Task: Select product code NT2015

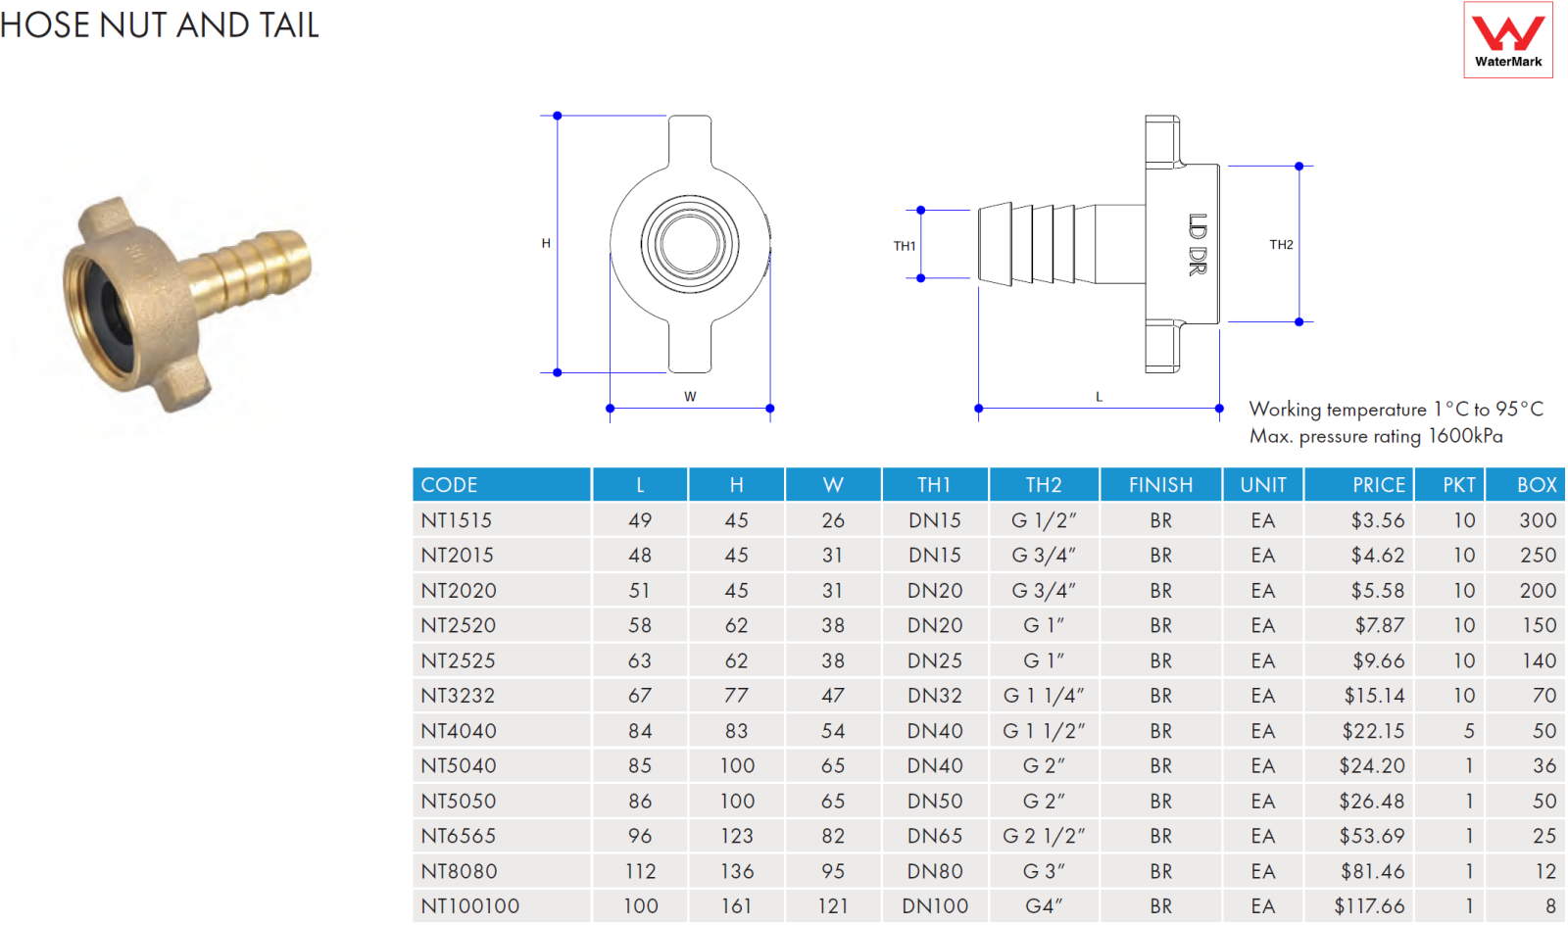Action: 458,556
